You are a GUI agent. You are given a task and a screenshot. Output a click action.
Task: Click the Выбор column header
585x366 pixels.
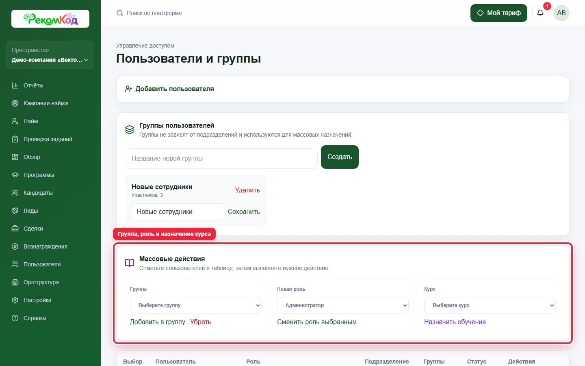coord(133,362)
